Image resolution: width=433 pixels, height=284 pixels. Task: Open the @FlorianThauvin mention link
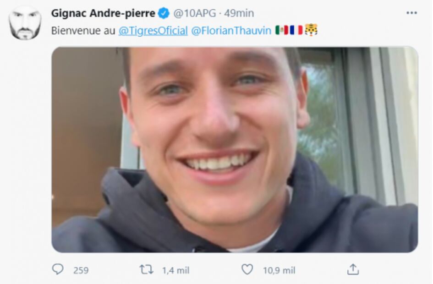(231, 31)
